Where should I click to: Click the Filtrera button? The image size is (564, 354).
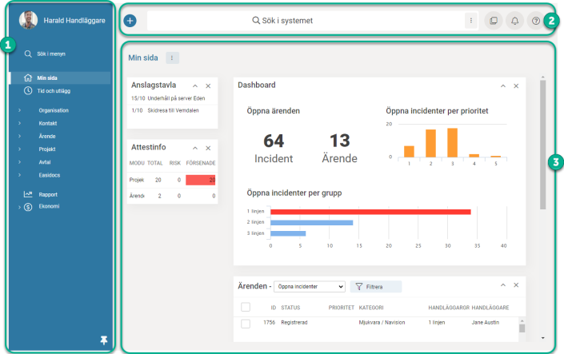[376, 286]
